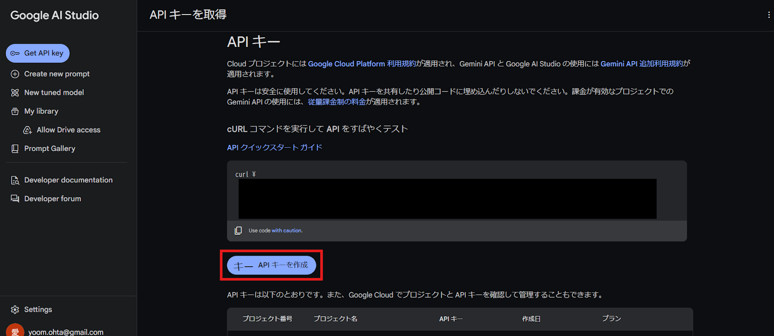Image resolution: width=774 pixels, height=336 pixels.
Task: Click the 作成日 column header
Action: (x=531, y=319)
